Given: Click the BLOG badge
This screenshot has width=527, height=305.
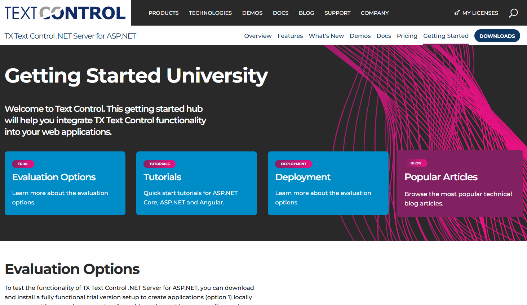Looking at the screenshot, I should click(x=416, y=163).
